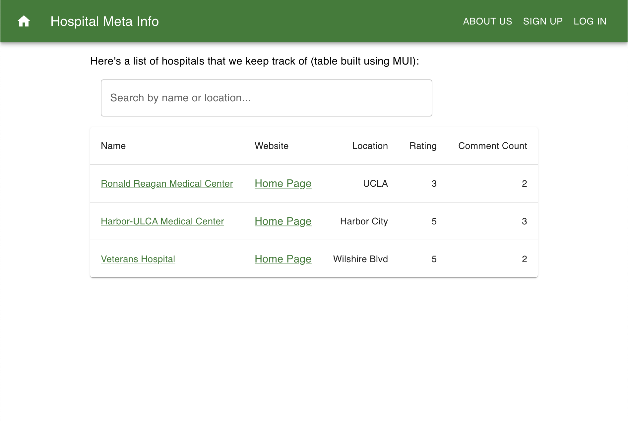Go to Sign Up
The image size is (628, 421).
click(x=543, y=21)
